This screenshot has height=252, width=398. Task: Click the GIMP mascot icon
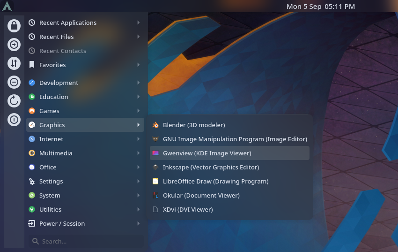point(155,139)
